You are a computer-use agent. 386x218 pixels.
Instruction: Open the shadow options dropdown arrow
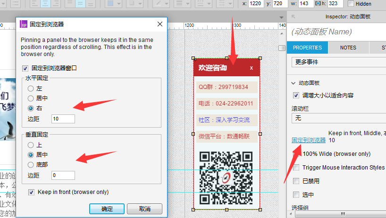[140, 4]
